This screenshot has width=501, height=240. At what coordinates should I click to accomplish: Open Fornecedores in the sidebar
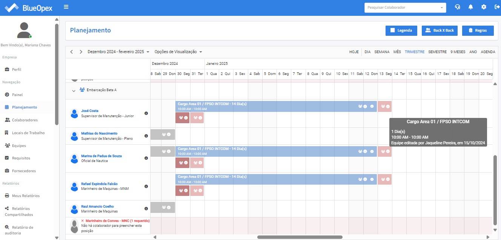pyautogui.click(x=24, y=171)
